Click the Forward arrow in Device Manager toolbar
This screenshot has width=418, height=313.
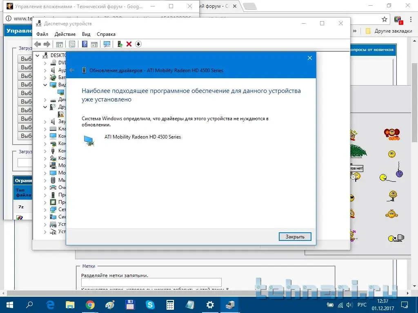(x=47, y=44)
